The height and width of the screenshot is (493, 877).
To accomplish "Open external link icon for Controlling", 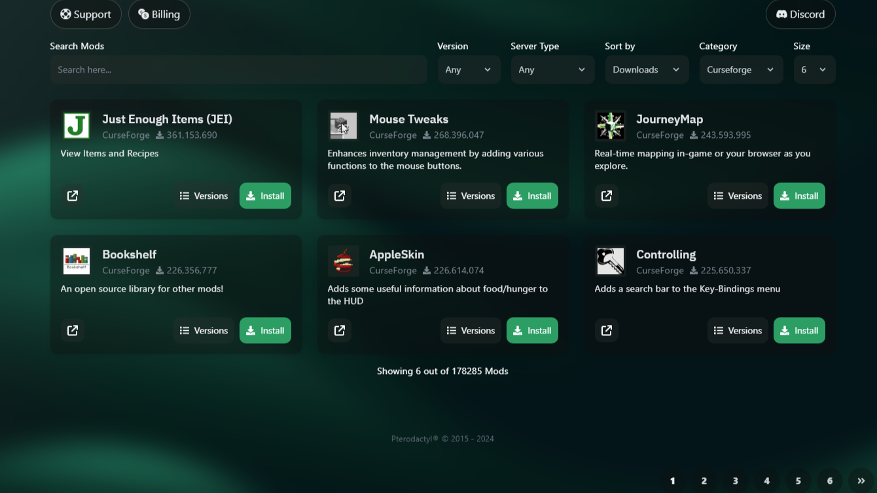I will (x=607, y=331).
